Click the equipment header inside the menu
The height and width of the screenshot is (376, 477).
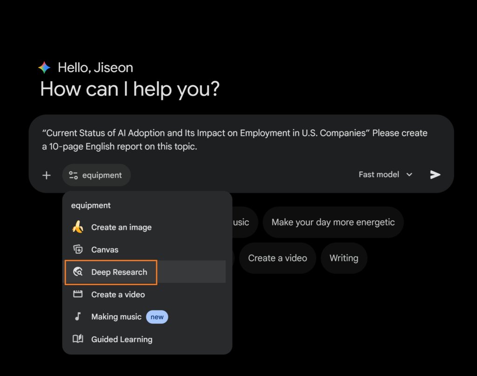pos(91,205)
